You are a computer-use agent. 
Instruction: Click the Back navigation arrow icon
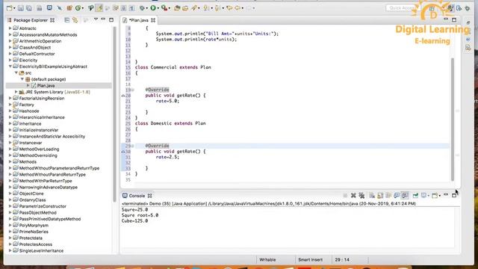(238, 8)
